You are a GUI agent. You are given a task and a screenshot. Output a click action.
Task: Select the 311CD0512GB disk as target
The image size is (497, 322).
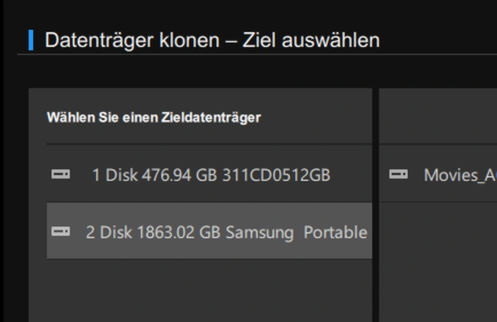point(210,175)
